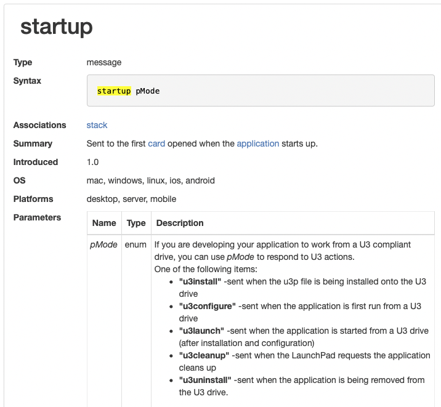Click the enum type cell
441x407 pixels.
[x=136, y=244]
